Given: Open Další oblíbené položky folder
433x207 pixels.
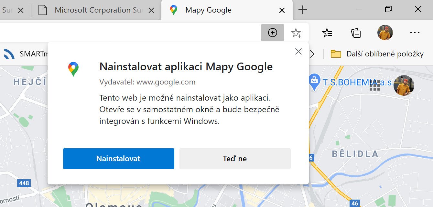Looking at the screenshot, I should click(x=377, y=54).
